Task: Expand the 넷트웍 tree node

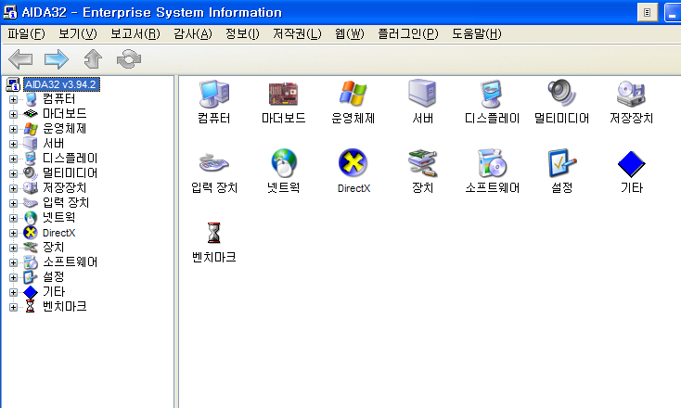Action: tap(13, 218)
